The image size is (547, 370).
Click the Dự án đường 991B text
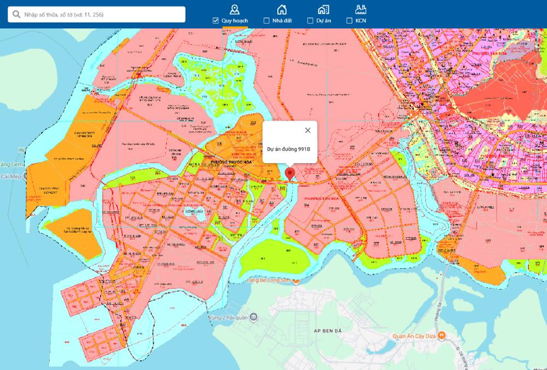pyautogui.click(x=289, y=149)
